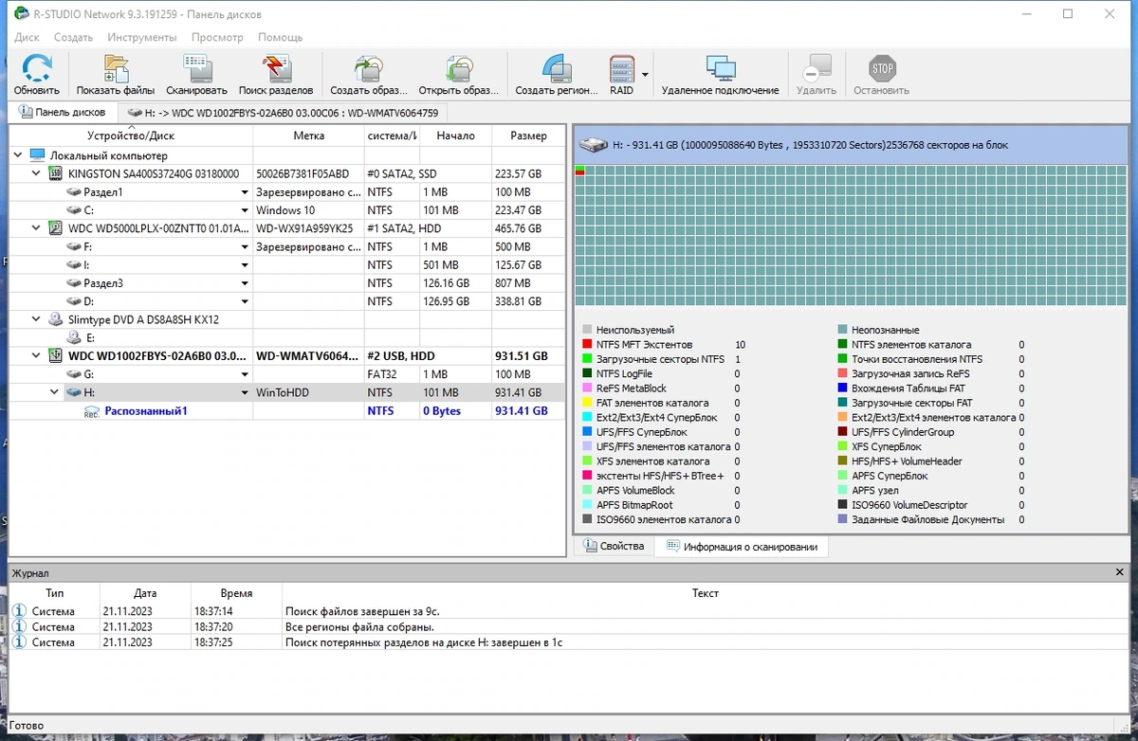Click the Создать регион toolbar icon
This screenshot has height=741, width=1138.
(557, 69)
